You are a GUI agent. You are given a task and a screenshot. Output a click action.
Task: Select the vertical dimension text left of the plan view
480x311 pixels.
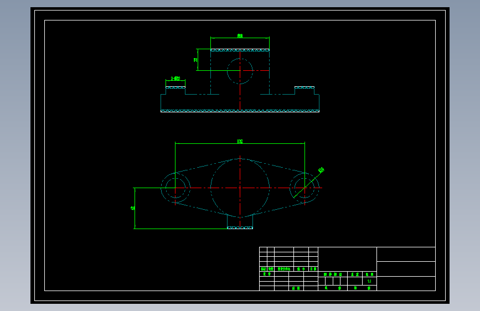[132, 208]
